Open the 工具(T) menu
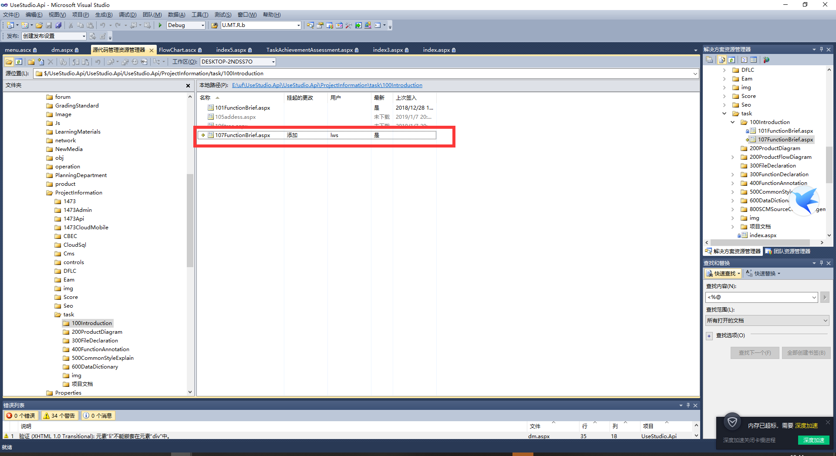Screen dimensions: 836x456 click(200, 15)
